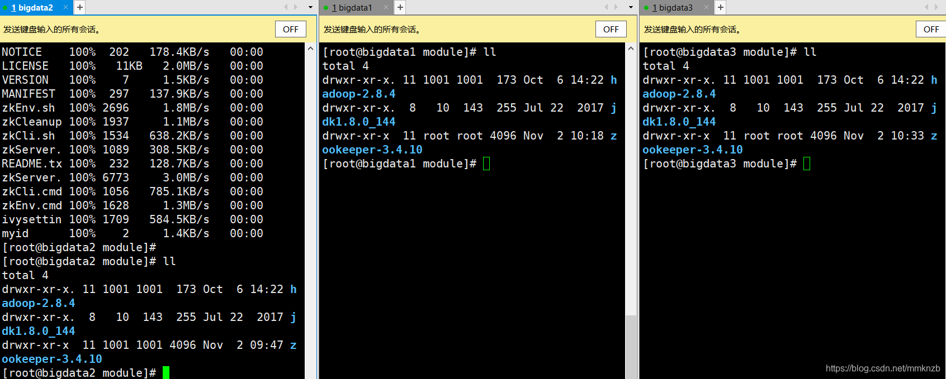946x379 pixels.
Task: Close the bigdata1 tab
Action: pyautogui.click(x=386, y=7)
